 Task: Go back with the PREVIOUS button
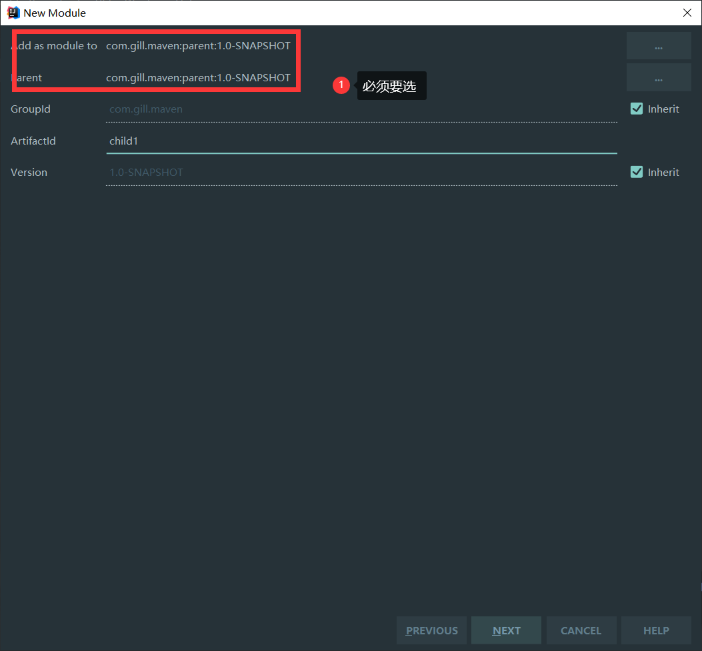(431, 630)
